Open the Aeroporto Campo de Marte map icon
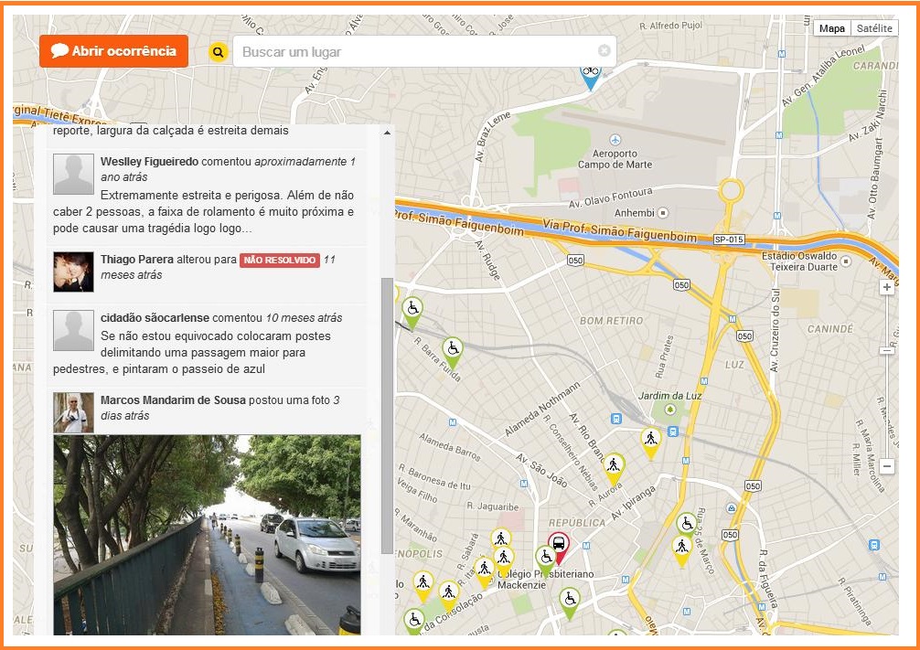 coord(614,138)
